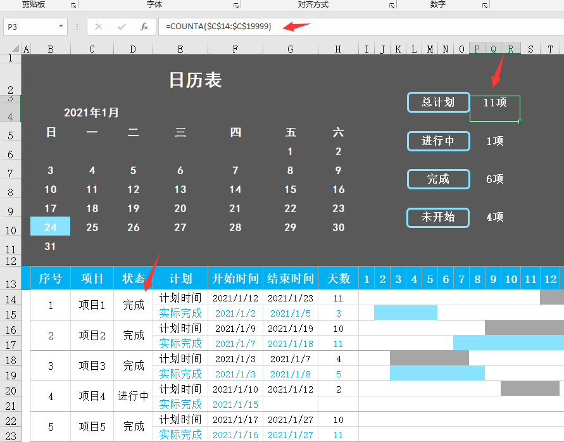This screenshot has height=442, width=564.
Task: Click the 计划 table header
Action: coord(180,278)
